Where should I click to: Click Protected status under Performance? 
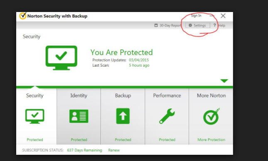(x=167, y=140)
